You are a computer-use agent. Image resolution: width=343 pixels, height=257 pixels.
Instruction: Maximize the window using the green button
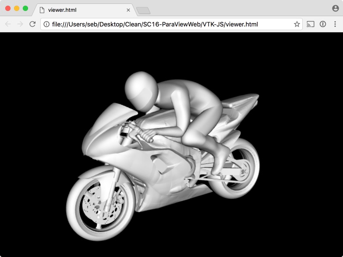coord(25,8)
